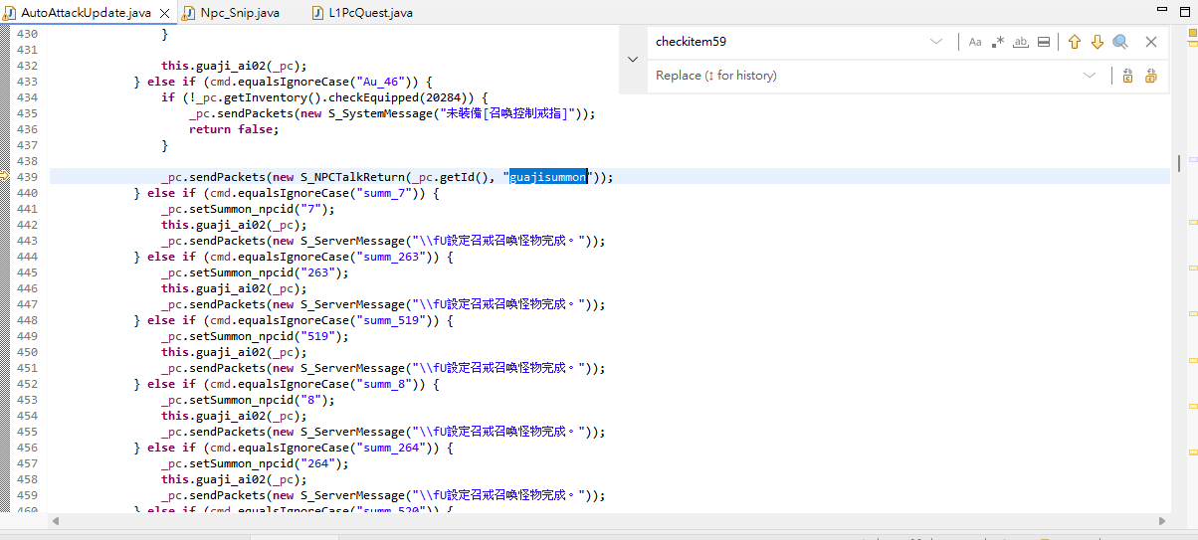Viewport: 1198px width, 540px height.
Task: Click the highlighted guajisummon text
Action: (548, 177)
